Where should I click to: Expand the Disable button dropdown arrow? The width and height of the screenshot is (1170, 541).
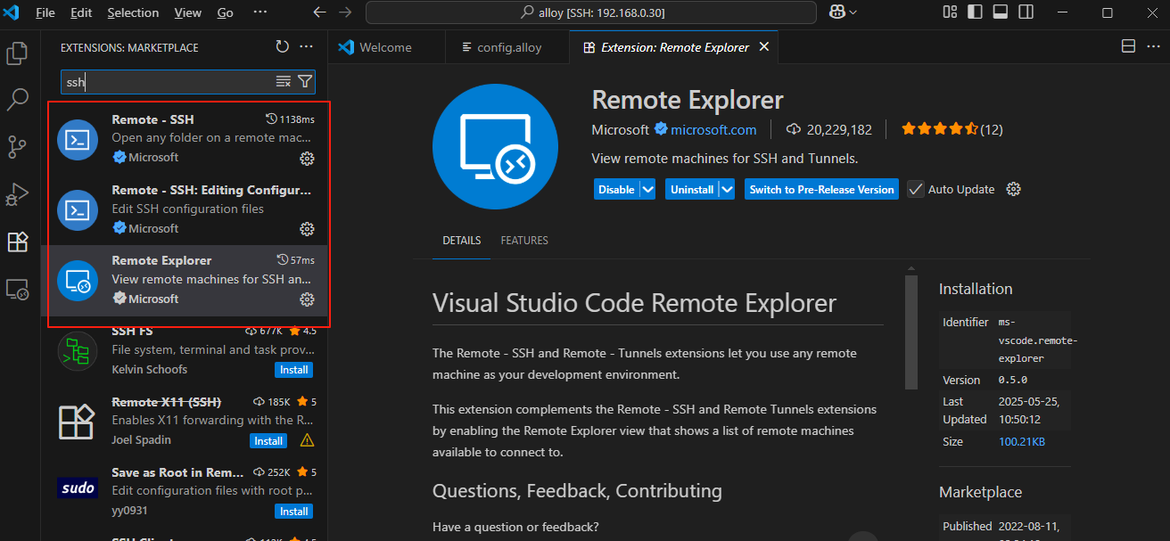click(648, 189)
